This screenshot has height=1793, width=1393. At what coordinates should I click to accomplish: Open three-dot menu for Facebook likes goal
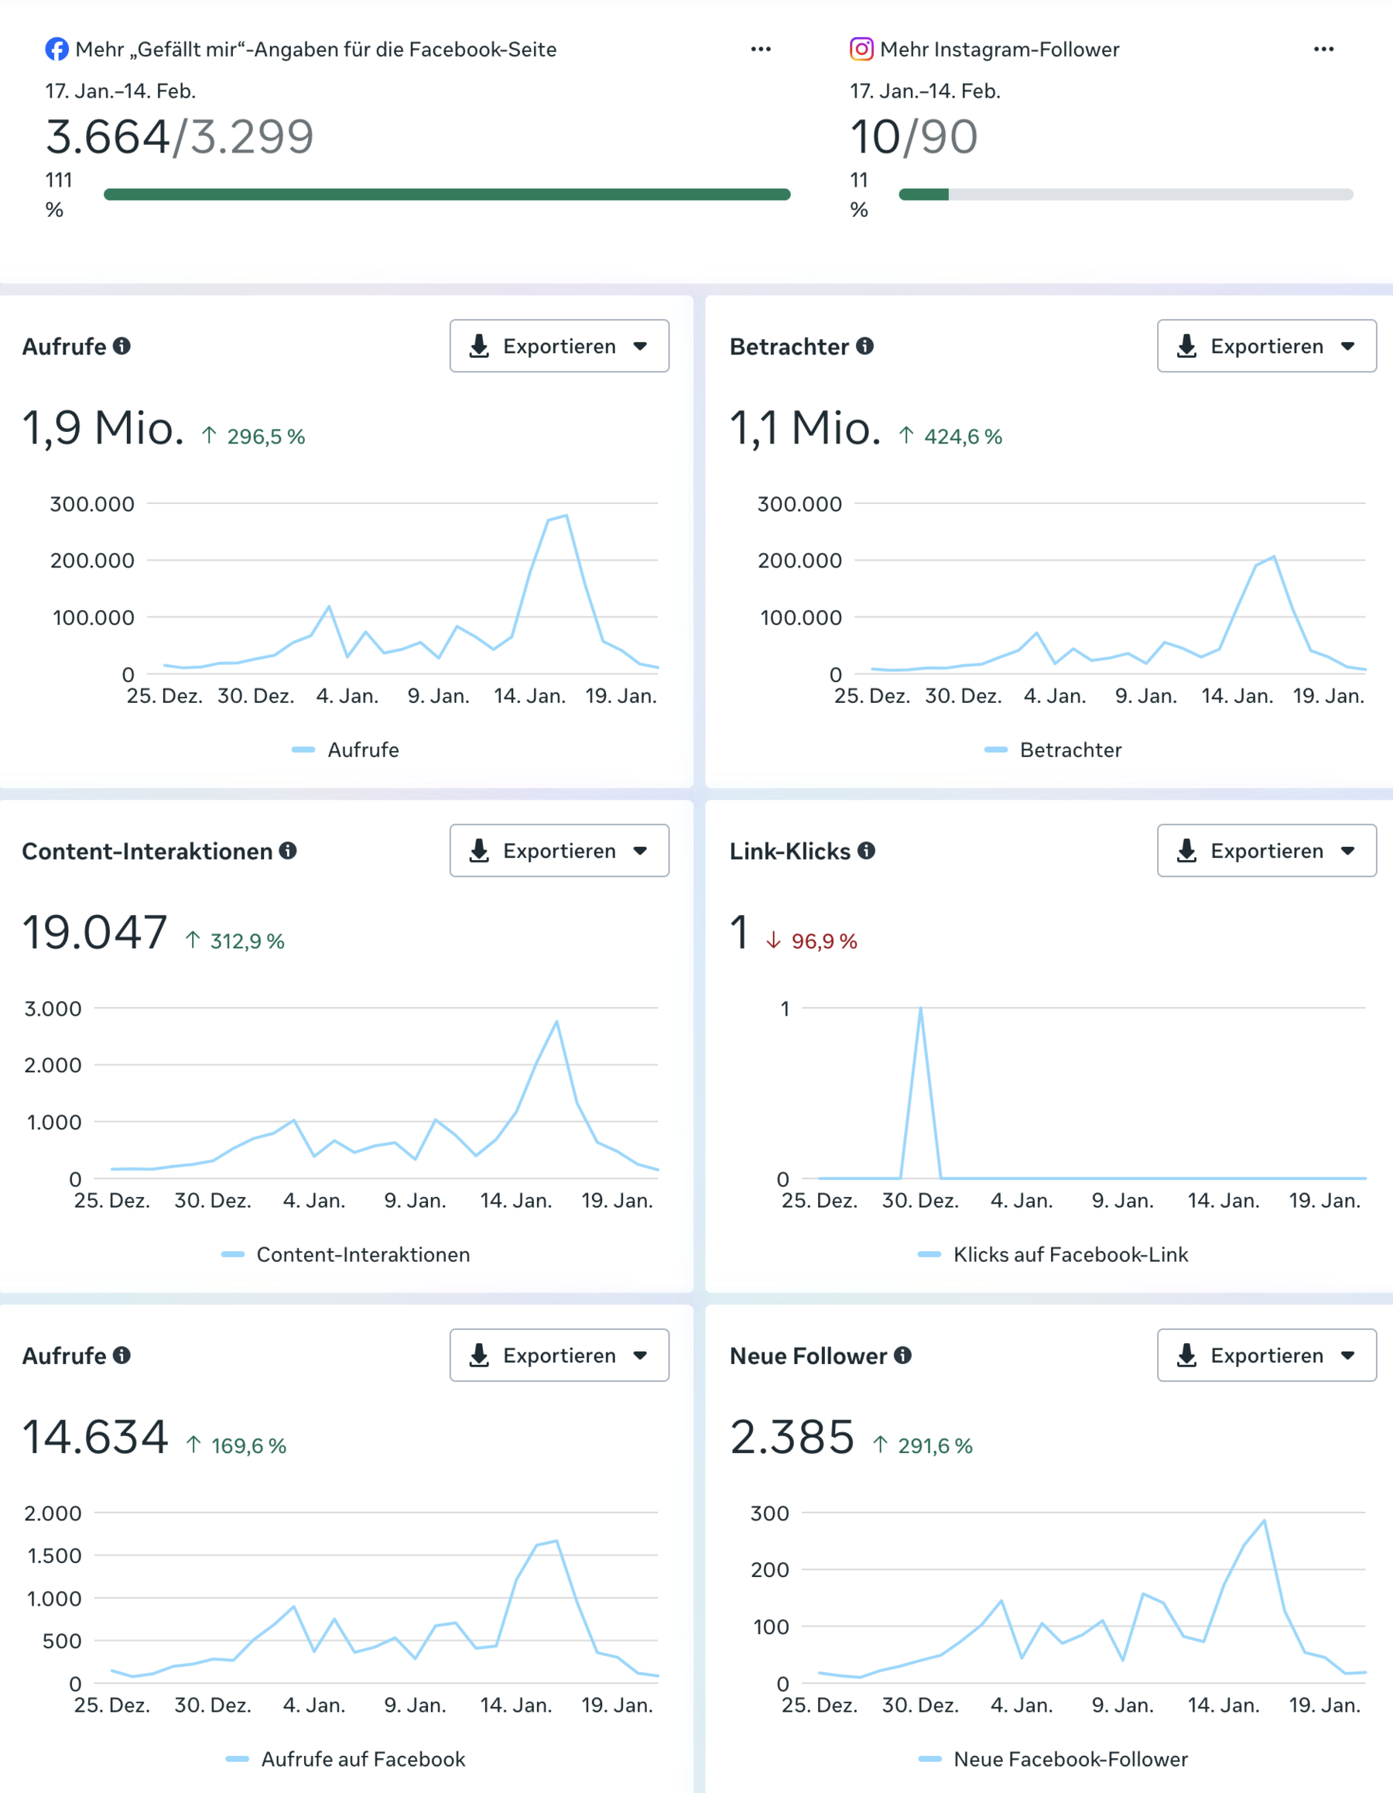coord(760,50)
